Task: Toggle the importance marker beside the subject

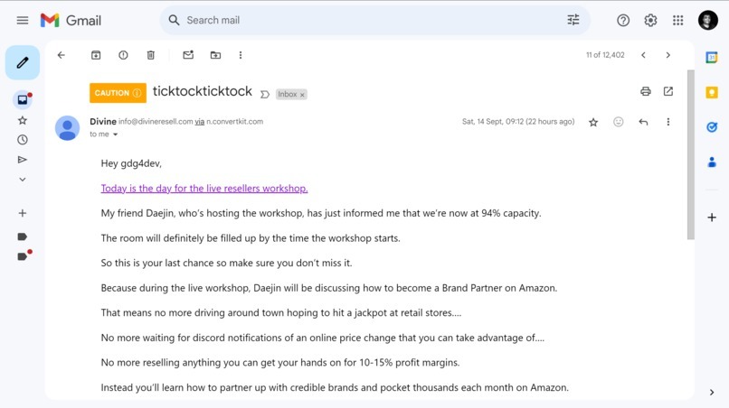Action: (265, 95)
